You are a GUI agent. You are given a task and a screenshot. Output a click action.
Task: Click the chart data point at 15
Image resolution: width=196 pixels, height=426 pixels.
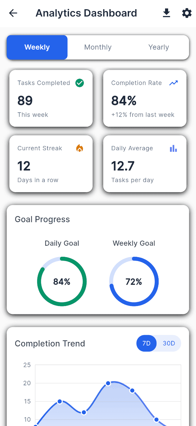pyautogui.click(x=60, y=402)
